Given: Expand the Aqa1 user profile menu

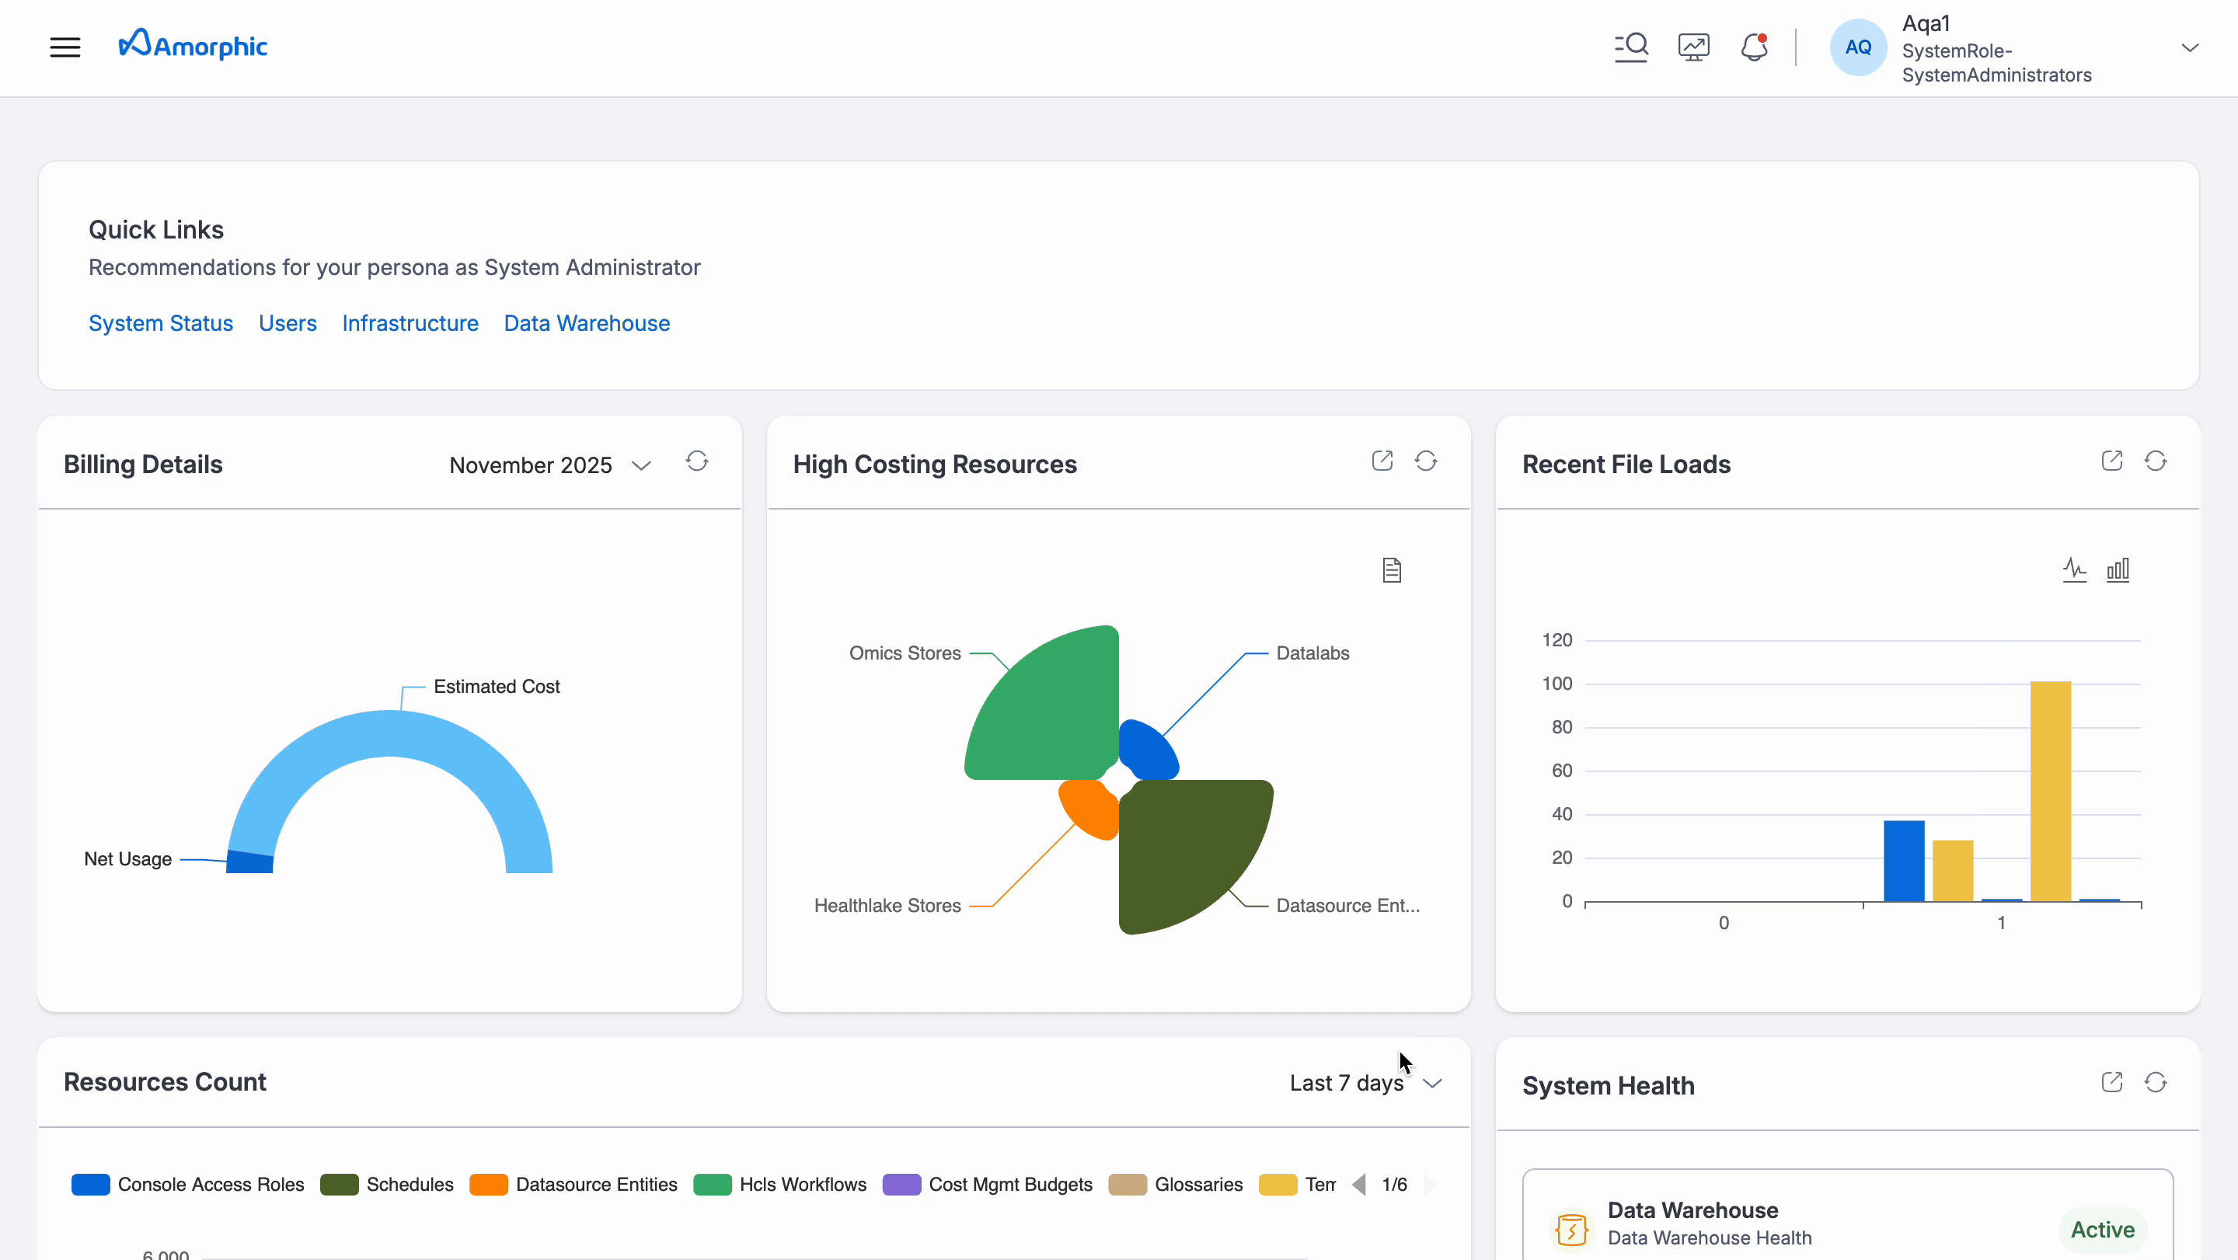Looking at the screenshot, I should (2189, 47).
